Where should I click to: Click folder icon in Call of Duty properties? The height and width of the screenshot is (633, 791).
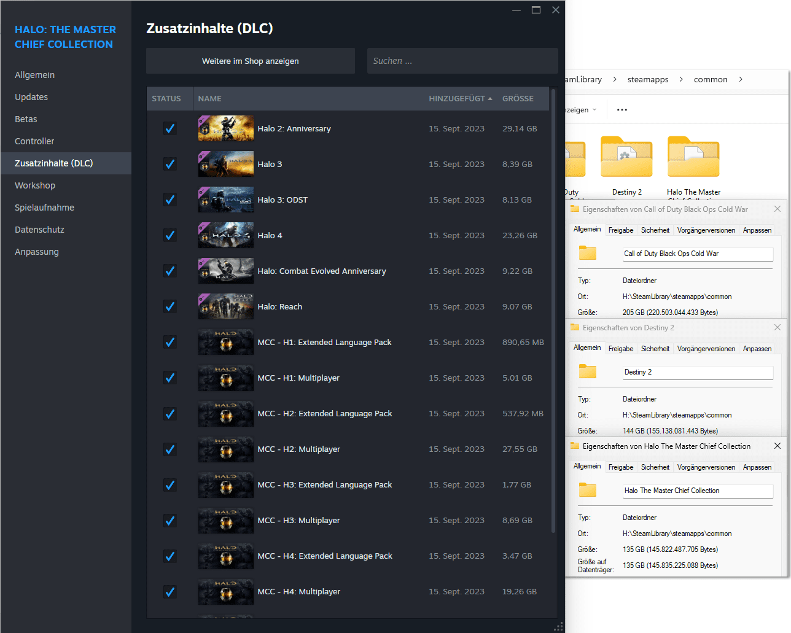588,252
